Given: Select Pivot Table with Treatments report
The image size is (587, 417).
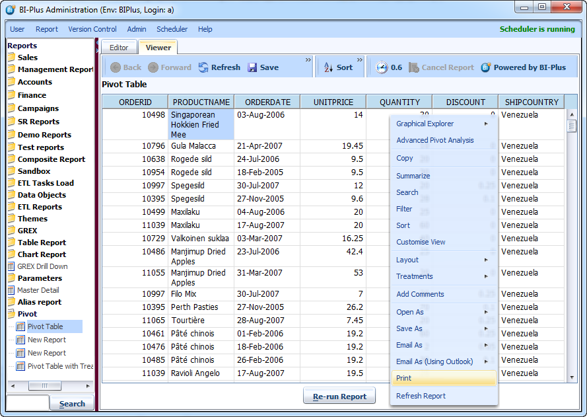Looking at the screenshot, I should 60,366.
